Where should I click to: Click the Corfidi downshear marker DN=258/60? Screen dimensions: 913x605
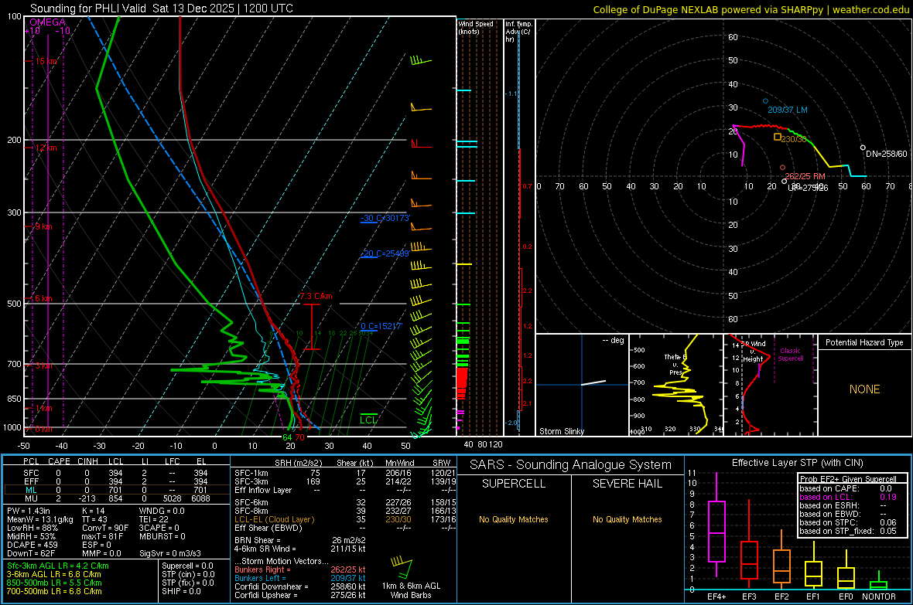pos(863,148)
